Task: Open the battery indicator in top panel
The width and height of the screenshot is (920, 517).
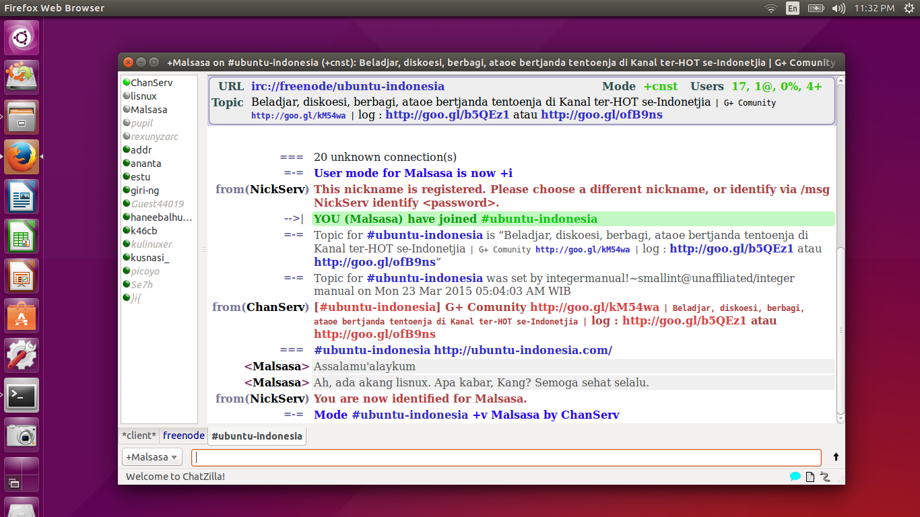Action: 816,8
